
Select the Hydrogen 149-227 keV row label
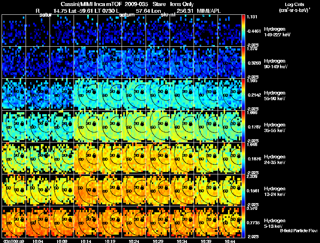277,32
